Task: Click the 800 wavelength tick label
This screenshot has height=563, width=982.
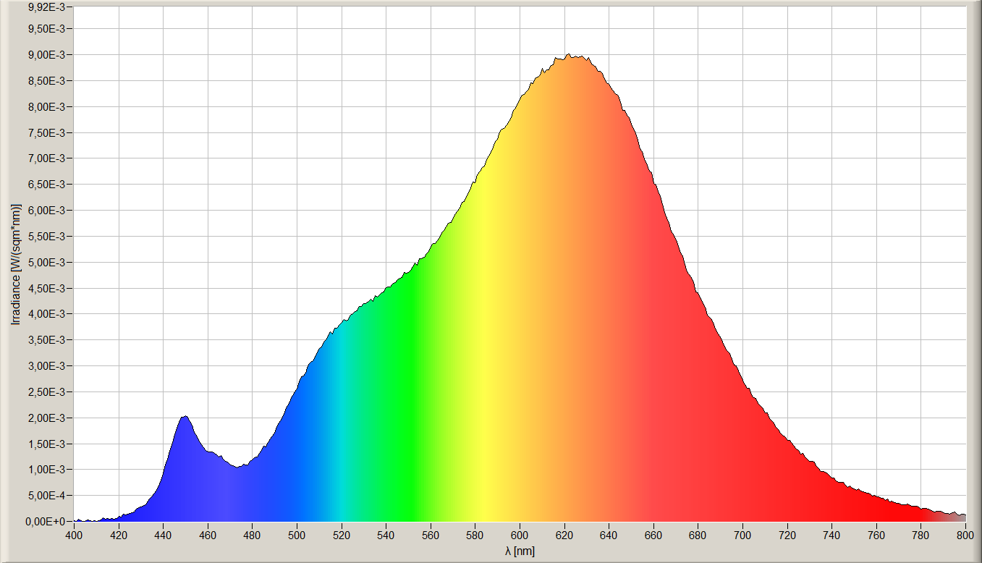Action: (x=965, y=536)
